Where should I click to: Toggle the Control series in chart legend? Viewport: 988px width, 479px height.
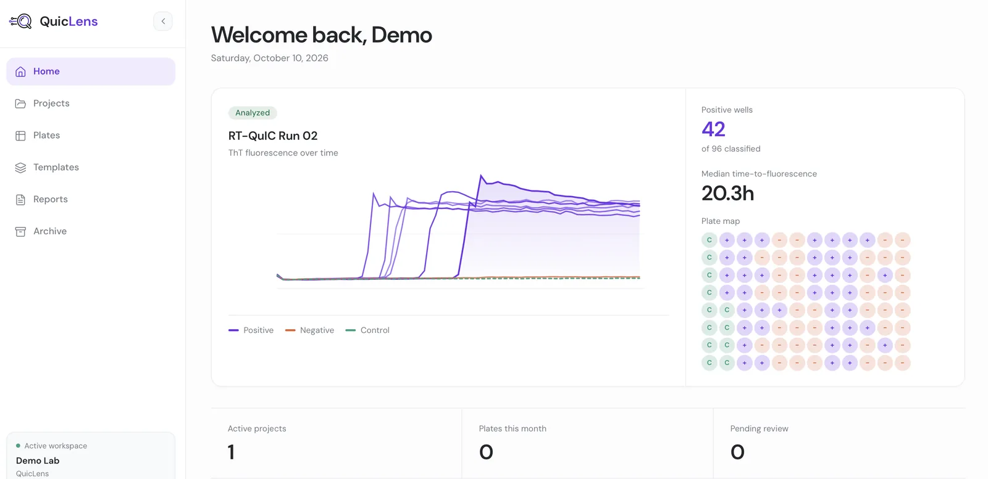pos(367,330)
